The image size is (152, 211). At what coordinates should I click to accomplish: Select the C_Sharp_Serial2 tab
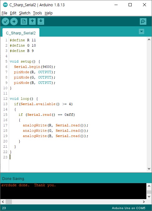21,33
